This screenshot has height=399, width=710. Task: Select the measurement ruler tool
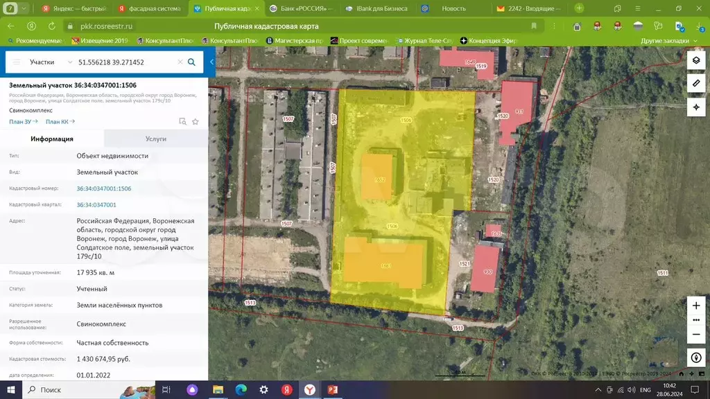point(696,83)
